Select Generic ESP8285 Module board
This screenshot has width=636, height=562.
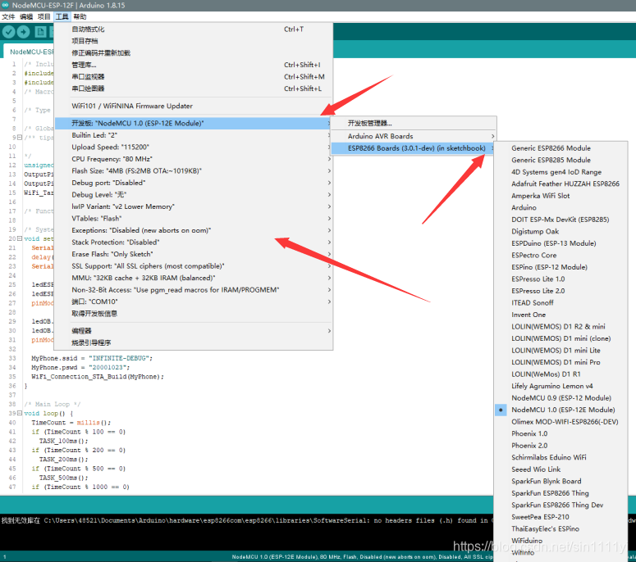click(561, 160)
